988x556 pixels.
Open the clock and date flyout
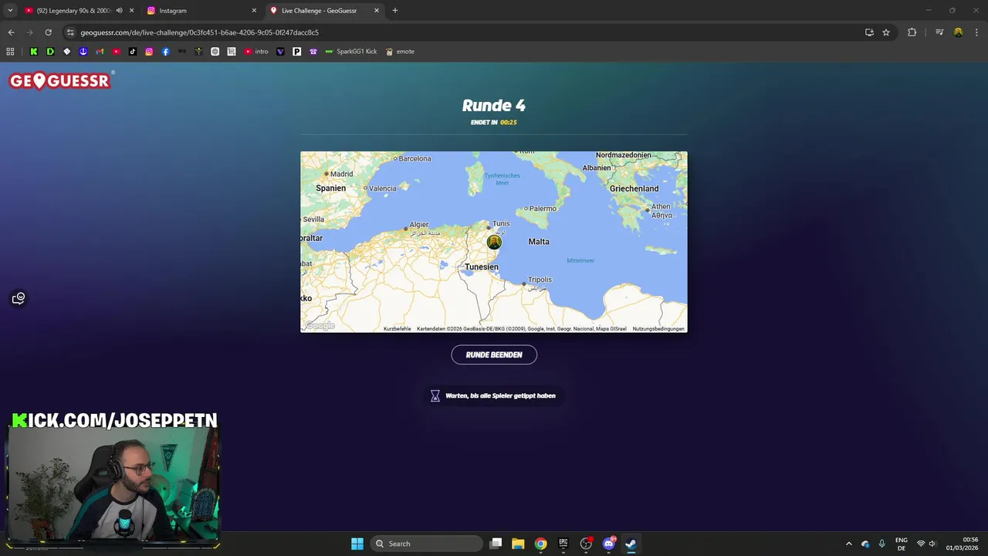pyautogui.click(x=963, y=544)
